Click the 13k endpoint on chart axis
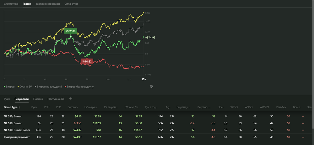This screenshot has height=145, width=314. [143, 79]
